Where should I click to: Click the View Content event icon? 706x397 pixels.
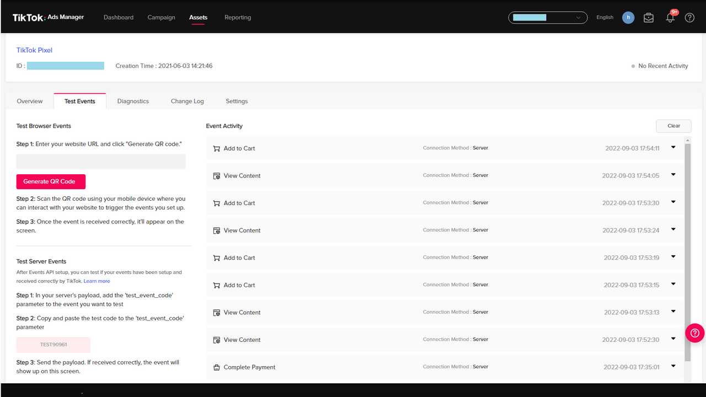(216, 175)
